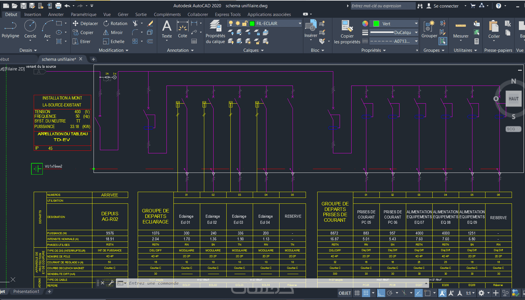
Task: Toggle ortho mode in status bar
Action: pyautogui.click(x=381, y=293)
